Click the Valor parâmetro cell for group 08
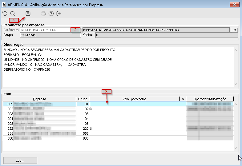The width and height of the screenshot is (242, 166). [138, 124]
